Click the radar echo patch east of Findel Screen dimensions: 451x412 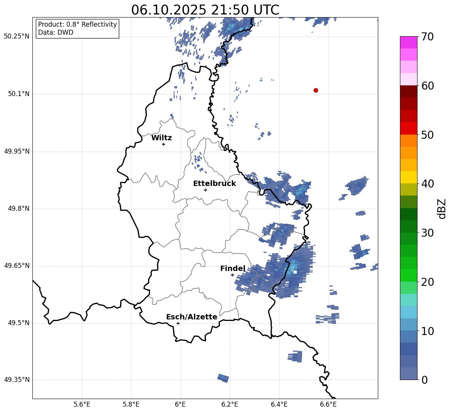(275, 270)
